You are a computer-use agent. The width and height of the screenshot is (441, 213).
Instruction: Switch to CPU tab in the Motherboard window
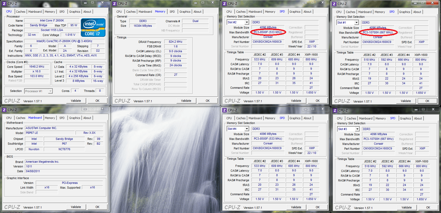point(9,118)
